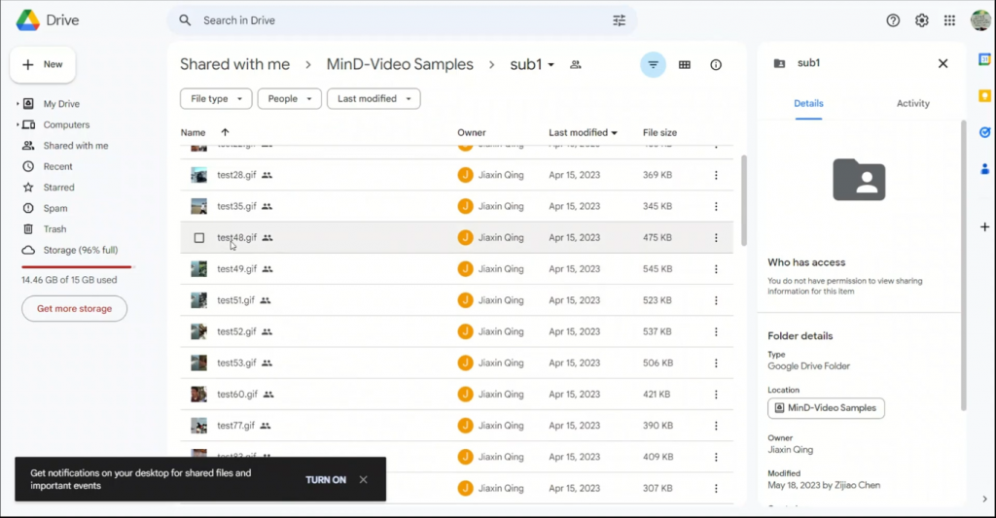Click TURN ON notifications
Image resolution: width=996 pixels, height=518 pixels.
(x=326, y=480)
